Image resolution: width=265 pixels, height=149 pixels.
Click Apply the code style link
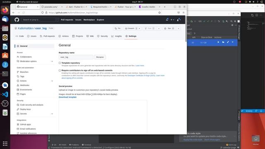coord(193,140)
